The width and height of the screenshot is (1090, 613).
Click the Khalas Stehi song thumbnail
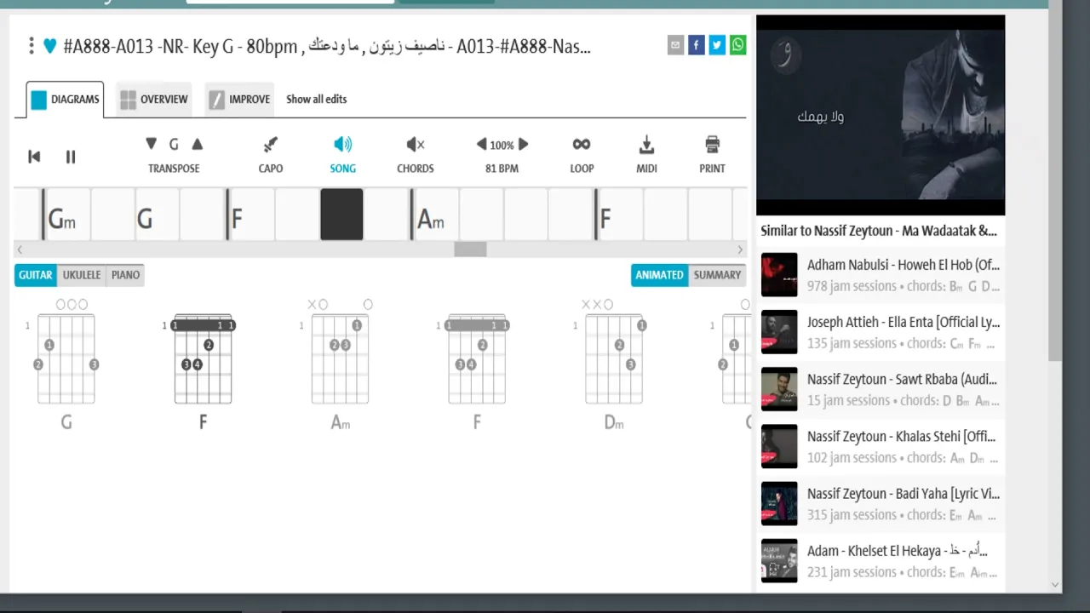pos(779,446)
